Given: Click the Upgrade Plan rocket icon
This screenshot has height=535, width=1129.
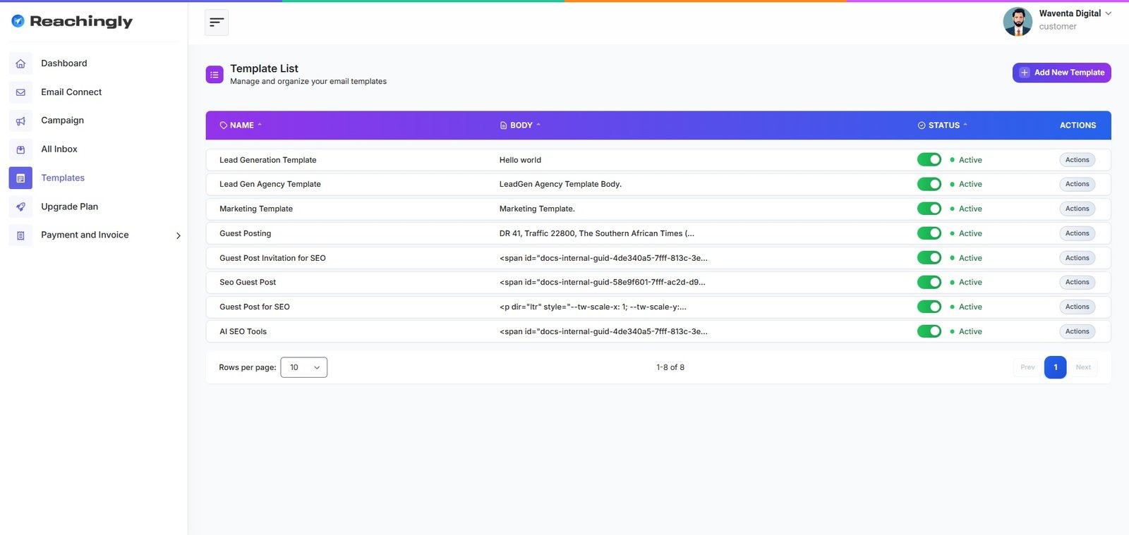Looking at the screenshot, I should (x=20, y=207).
